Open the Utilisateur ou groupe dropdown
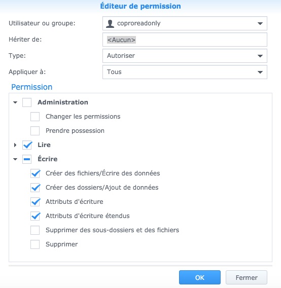Viewport: 281px width, 288px height. (185, 23)
